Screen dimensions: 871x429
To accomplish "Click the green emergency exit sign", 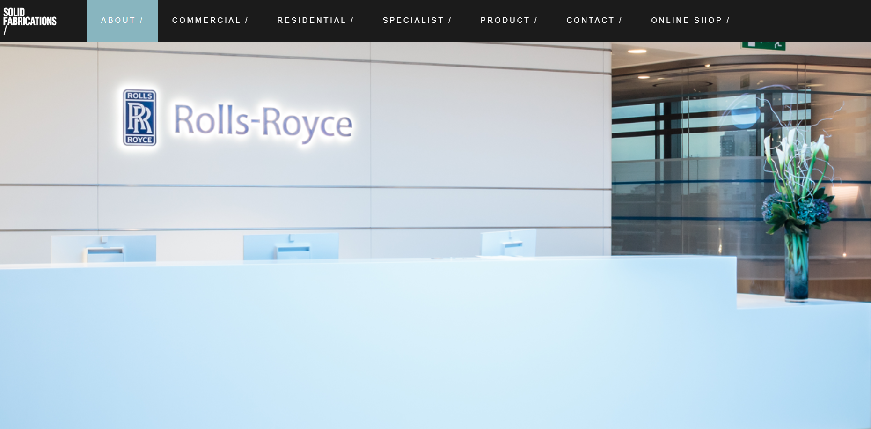I will click(x=763, y=45).
